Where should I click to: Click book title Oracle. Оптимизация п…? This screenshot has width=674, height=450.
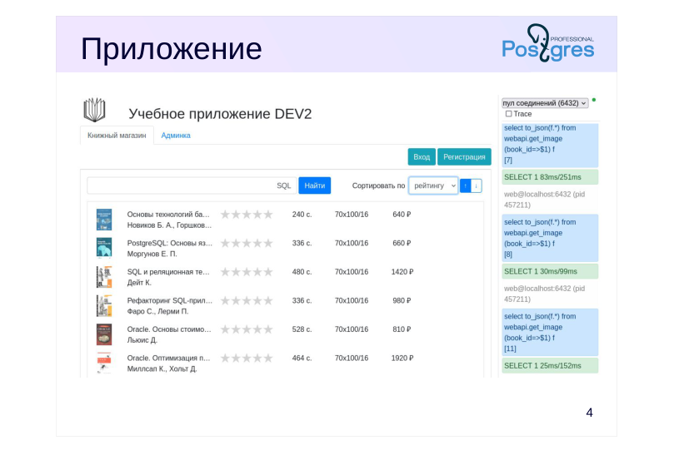pos(168,359)
